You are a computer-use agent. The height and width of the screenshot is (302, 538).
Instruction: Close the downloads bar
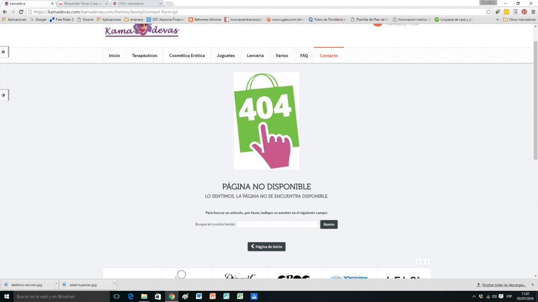[x=533, y=285]
